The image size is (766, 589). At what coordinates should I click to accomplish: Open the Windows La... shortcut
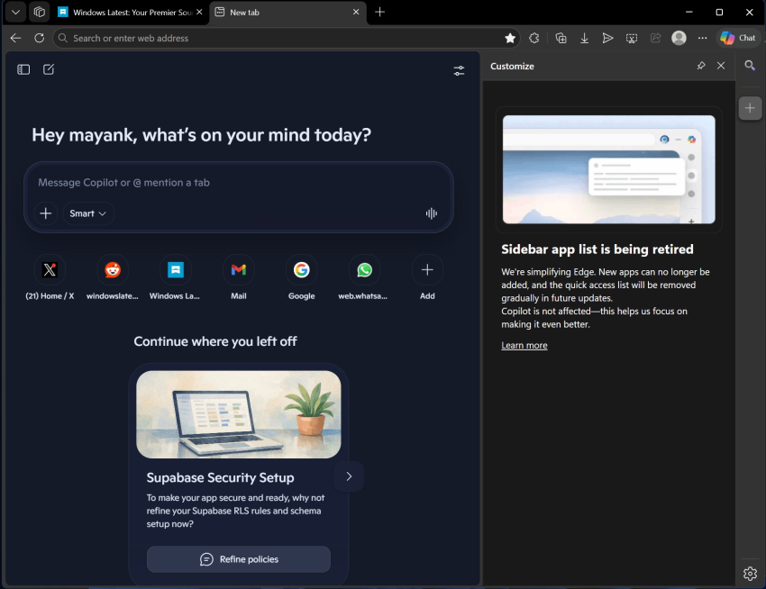pos(175,276)
